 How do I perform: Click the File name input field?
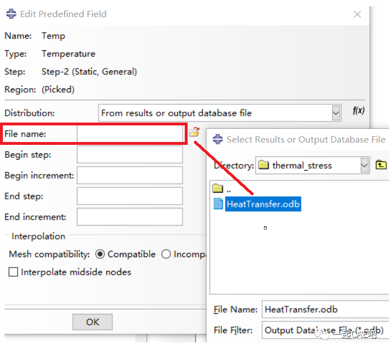[130, 134]
